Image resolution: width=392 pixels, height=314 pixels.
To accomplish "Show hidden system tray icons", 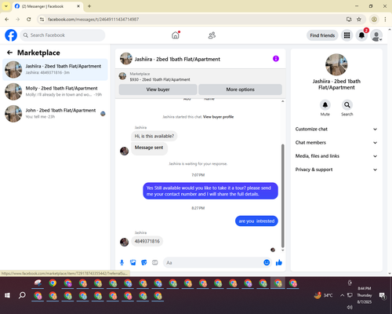I will [342, 295].
